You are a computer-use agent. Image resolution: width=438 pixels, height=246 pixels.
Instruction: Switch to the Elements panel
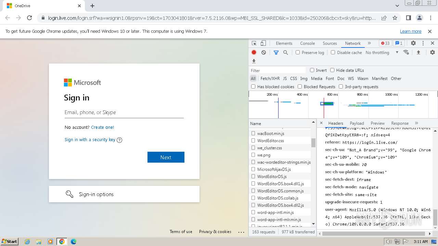tap(284, 43)
